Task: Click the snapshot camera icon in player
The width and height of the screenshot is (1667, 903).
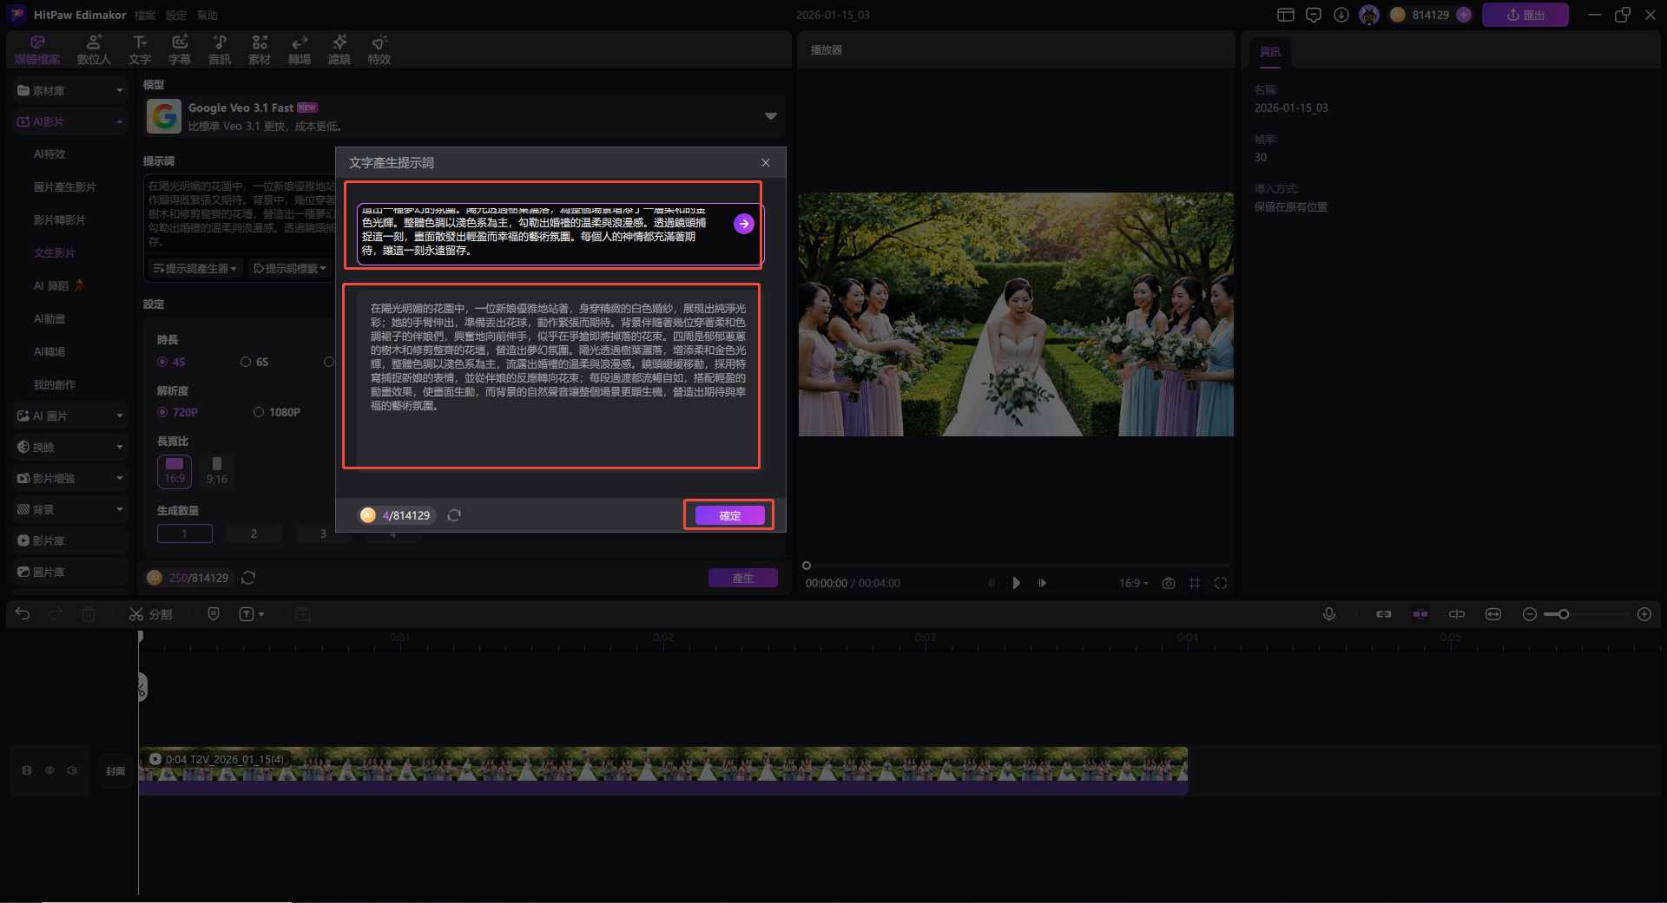Action: tap(1169, 583)
